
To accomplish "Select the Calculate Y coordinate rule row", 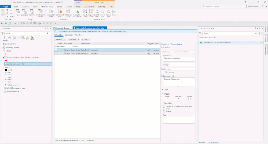I will [107, 53].
